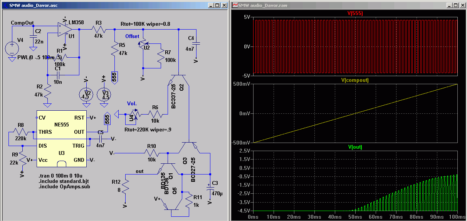The image size is (467, 221).
Task: Select the BC327-25 transistor Q3
Action: tap(190, 146)
